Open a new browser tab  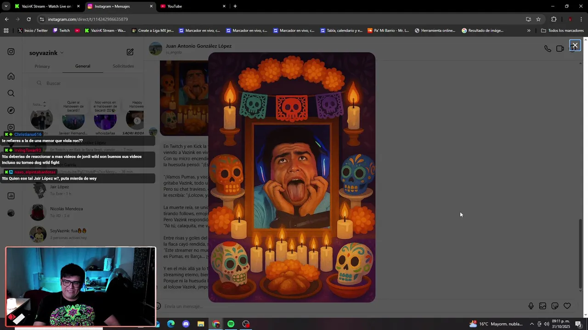(x=235, y=6)
